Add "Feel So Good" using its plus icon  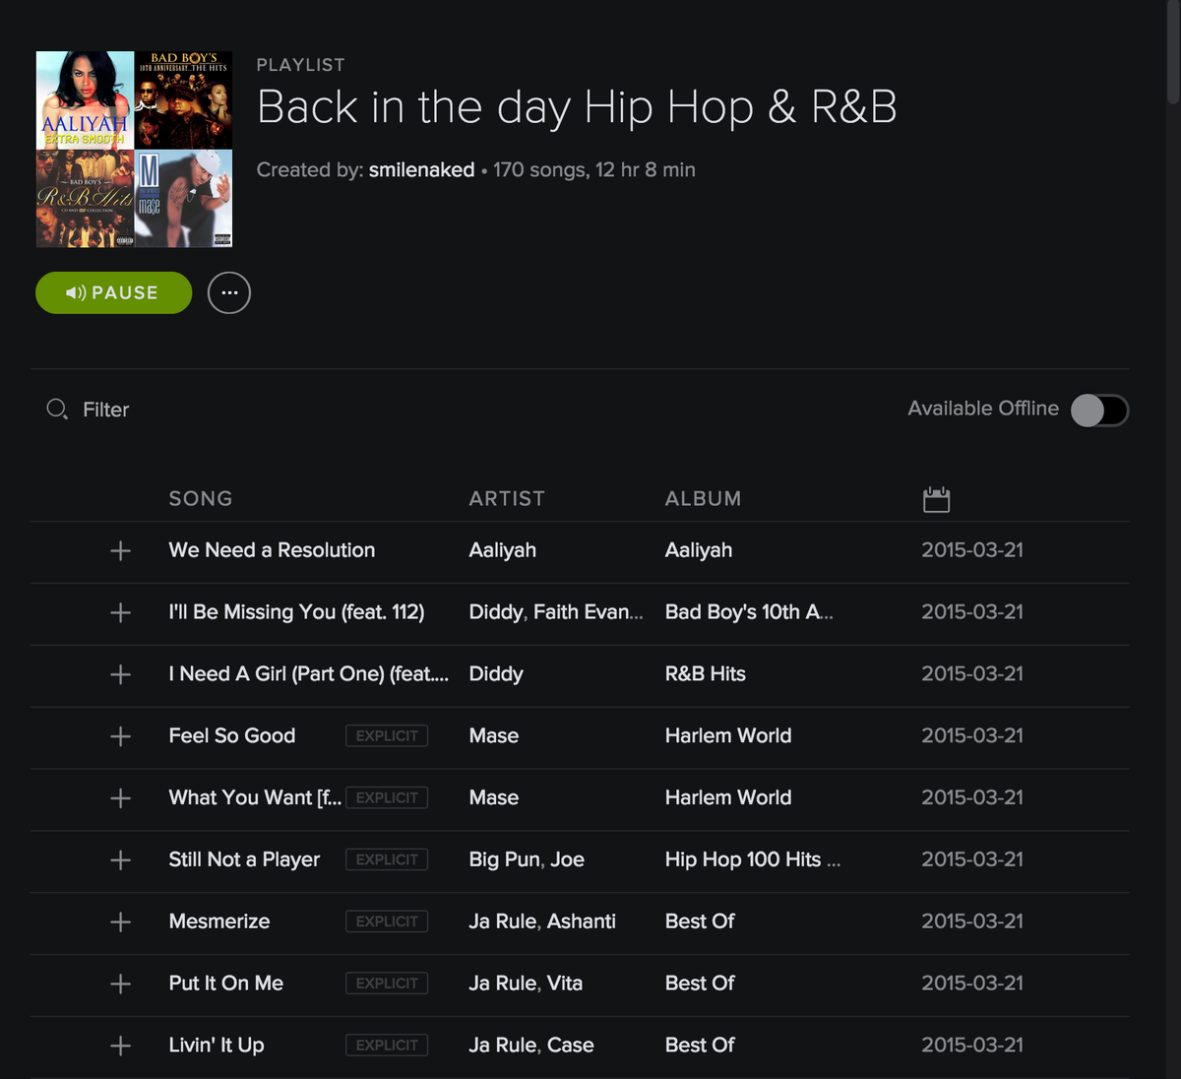(x=119, y=736)
